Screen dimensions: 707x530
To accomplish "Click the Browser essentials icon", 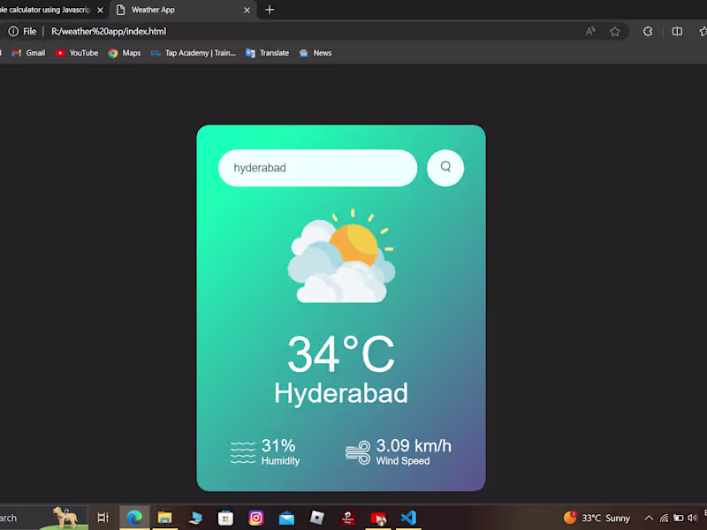I will [x=648, y=31].
